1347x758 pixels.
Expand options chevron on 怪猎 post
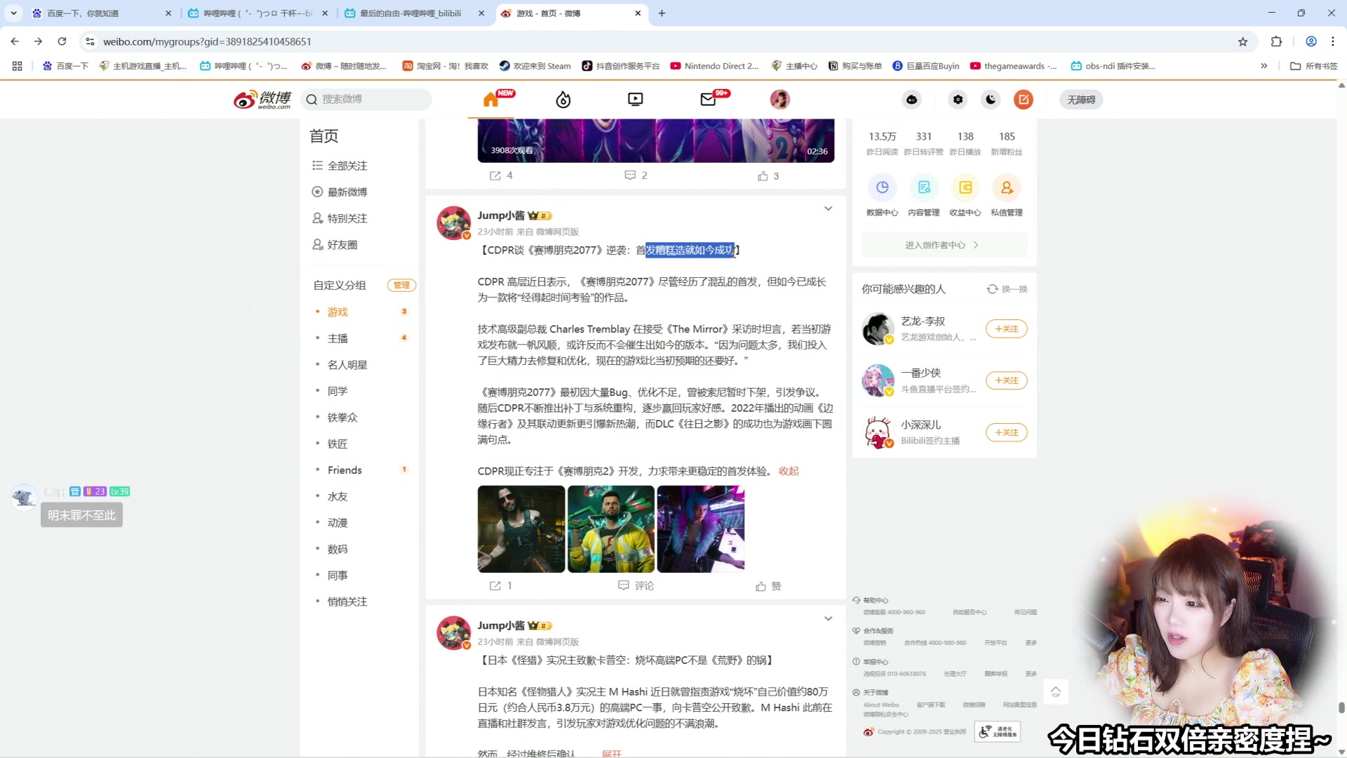coord(829,618)
